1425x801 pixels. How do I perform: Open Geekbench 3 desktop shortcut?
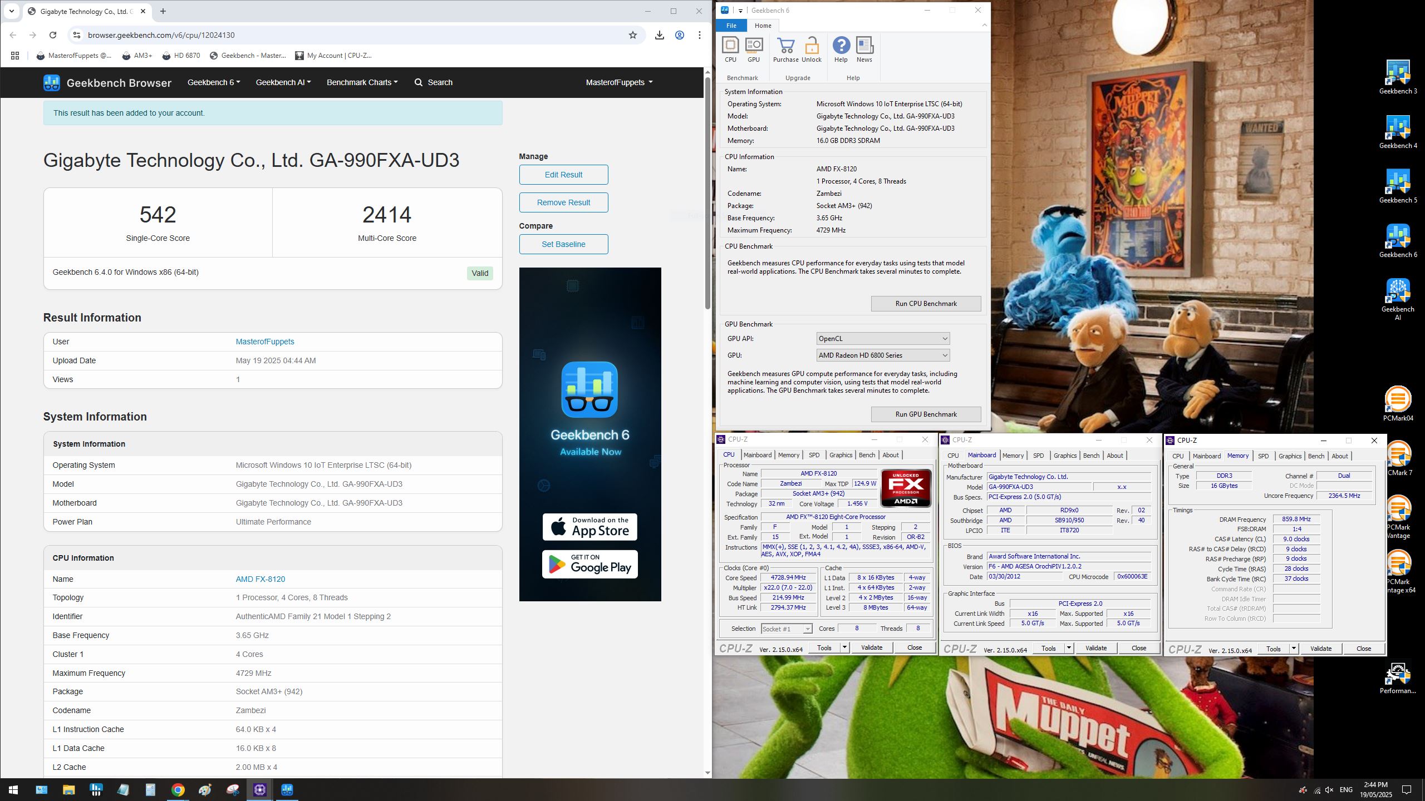tap(1398, 77)
